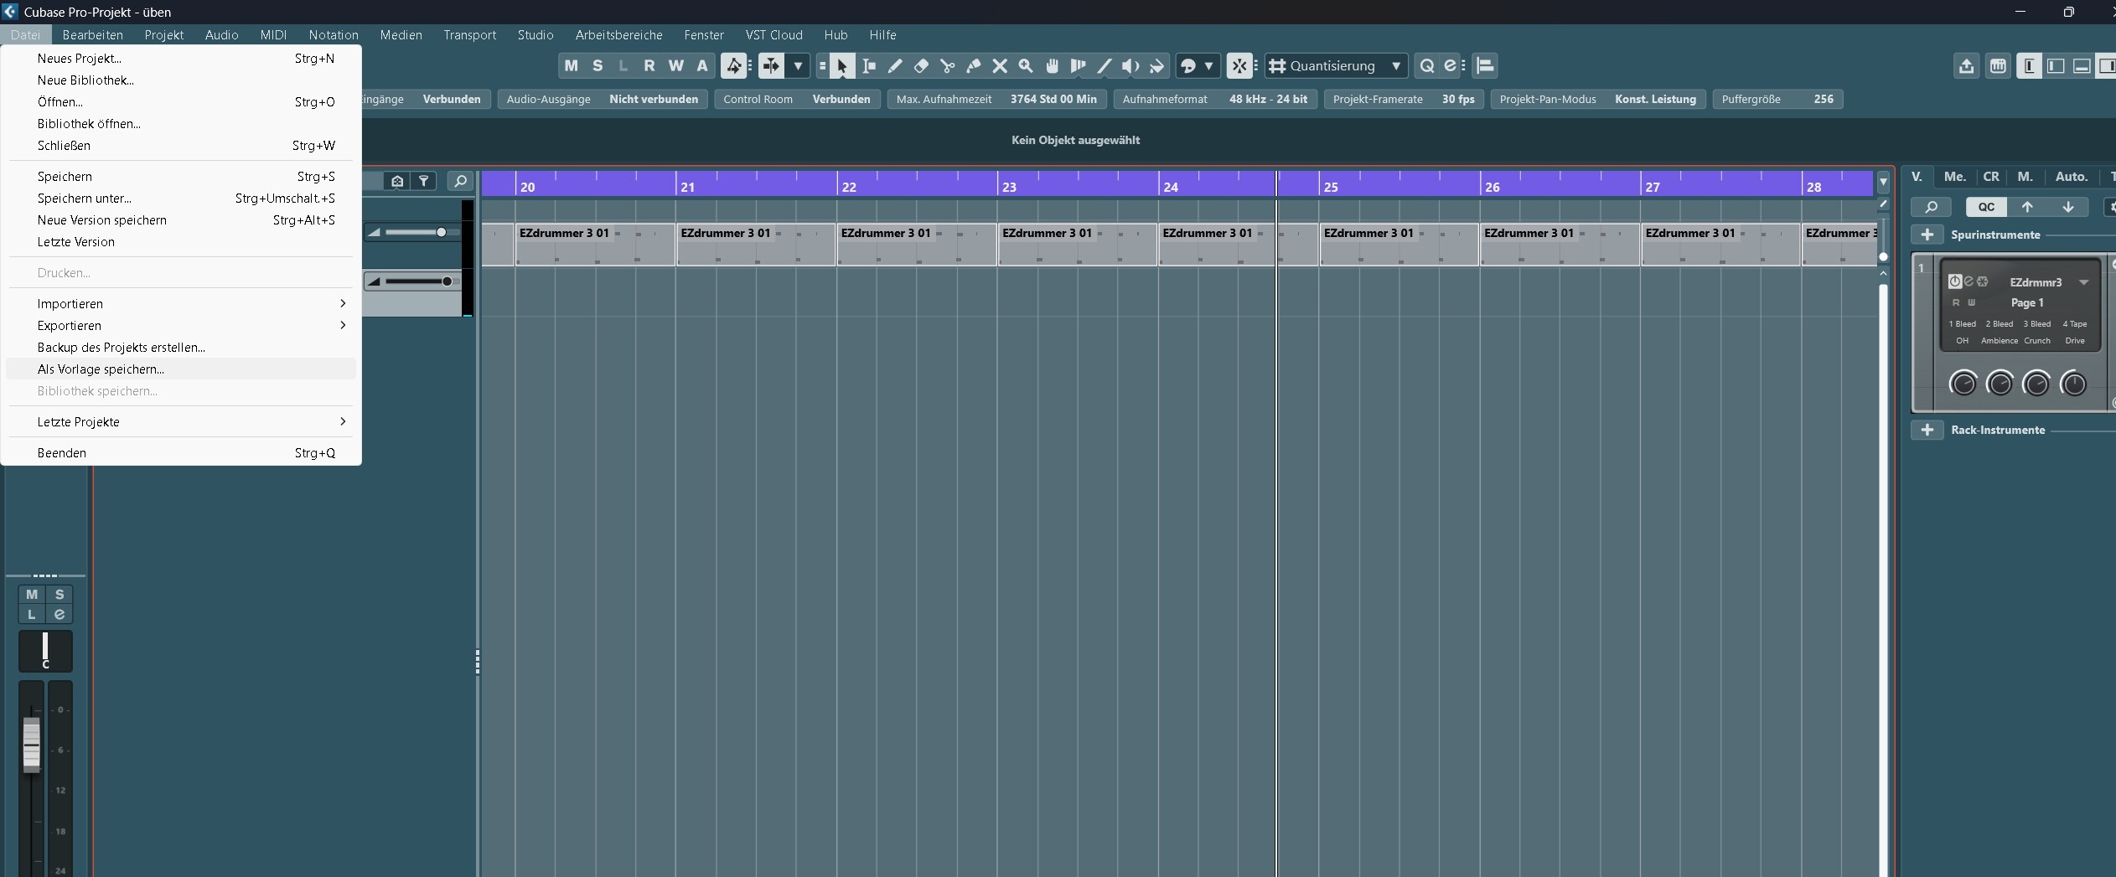
Task: Search instruments in the VSTi rack
Action: click(x=1932, y=207)
